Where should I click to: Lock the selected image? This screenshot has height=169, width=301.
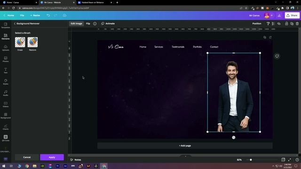coord(286,23)
